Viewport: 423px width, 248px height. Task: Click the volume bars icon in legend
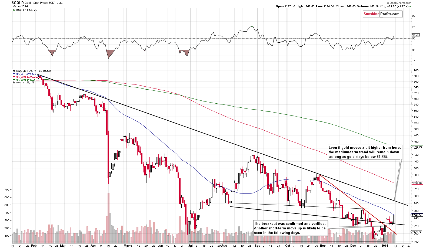point(14,83)
